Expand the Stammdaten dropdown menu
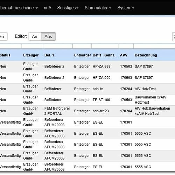 [98, 8]
